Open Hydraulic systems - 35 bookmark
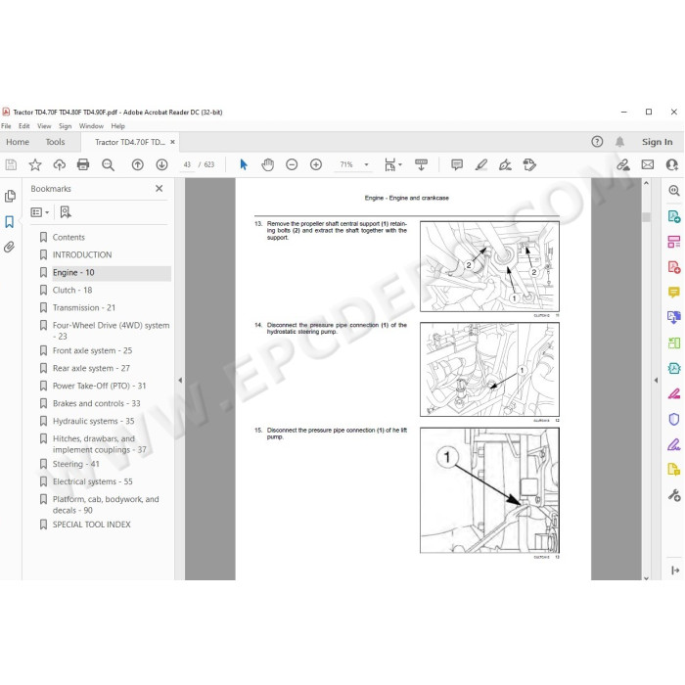685x685 pixels. pos(94,421)
